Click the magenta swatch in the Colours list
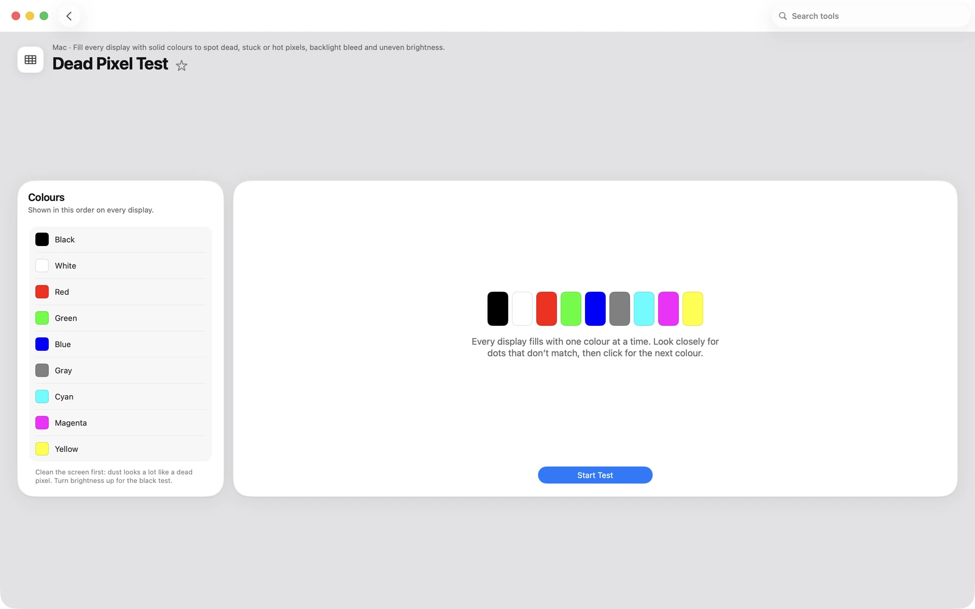 (42, 423)
